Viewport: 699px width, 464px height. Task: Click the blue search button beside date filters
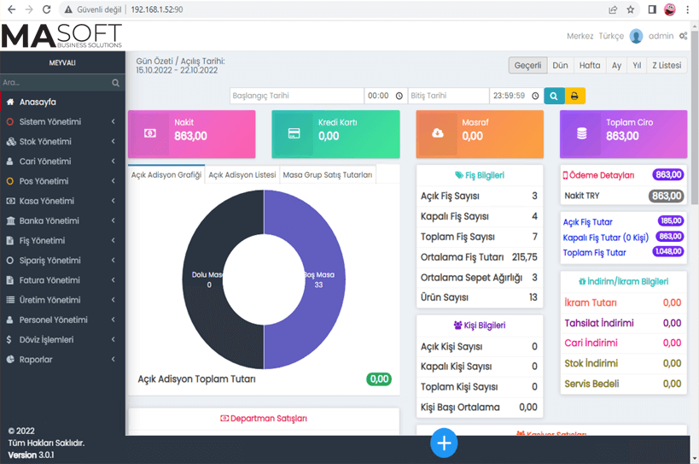(554, 97)
